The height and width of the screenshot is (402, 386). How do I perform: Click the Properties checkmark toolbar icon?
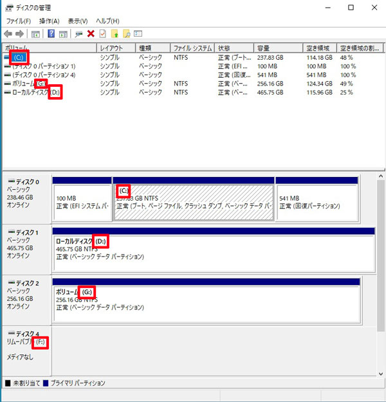point(102,33)
